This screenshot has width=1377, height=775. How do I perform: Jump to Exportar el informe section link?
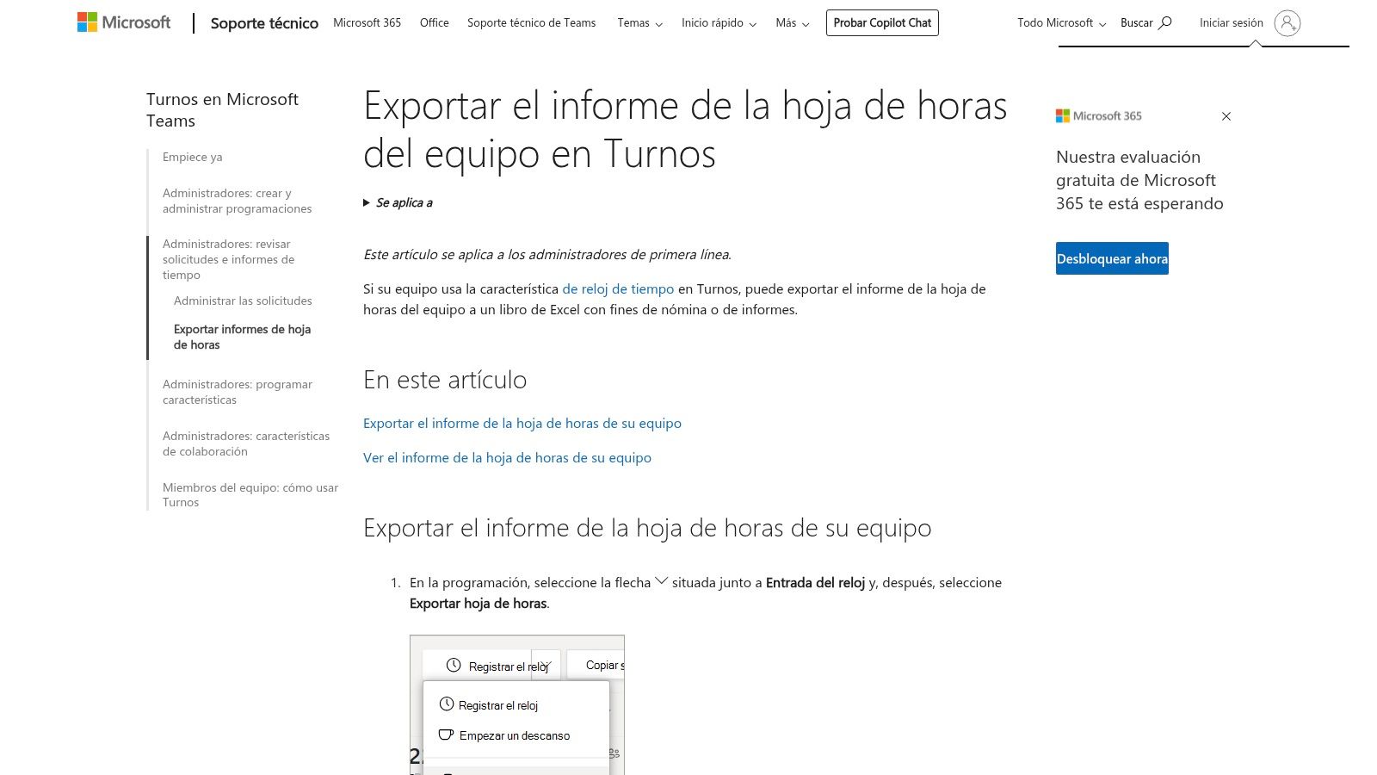tap(522, 424)
